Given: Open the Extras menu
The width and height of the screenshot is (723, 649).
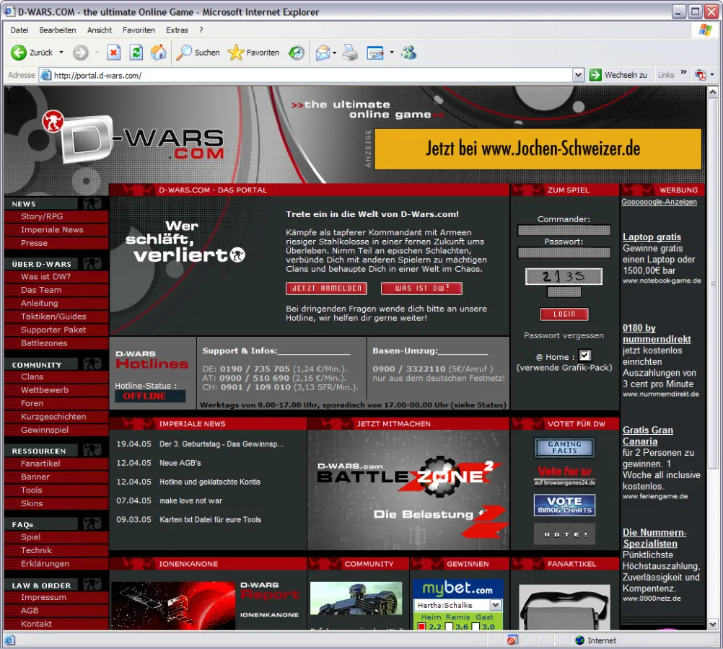Looking at the screenshot, I should coord(177,30).
